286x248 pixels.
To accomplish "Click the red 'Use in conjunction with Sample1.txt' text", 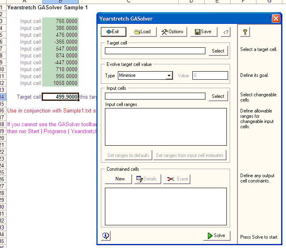I will click(51, 110).
